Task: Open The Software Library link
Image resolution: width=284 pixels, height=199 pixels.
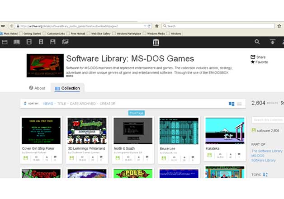Action: pyautogui.click(x=267, y=151)
